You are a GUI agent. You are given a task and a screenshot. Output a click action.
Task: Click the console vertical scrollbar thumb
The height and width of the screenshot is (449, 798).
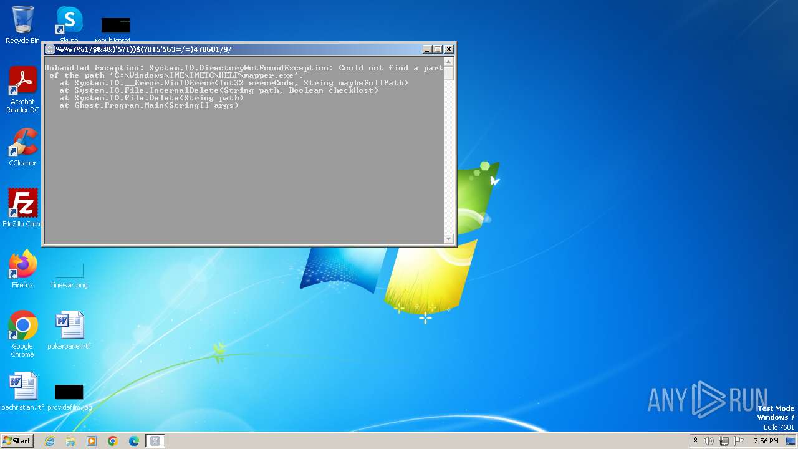pyautogui.click(x=448, y=73)
